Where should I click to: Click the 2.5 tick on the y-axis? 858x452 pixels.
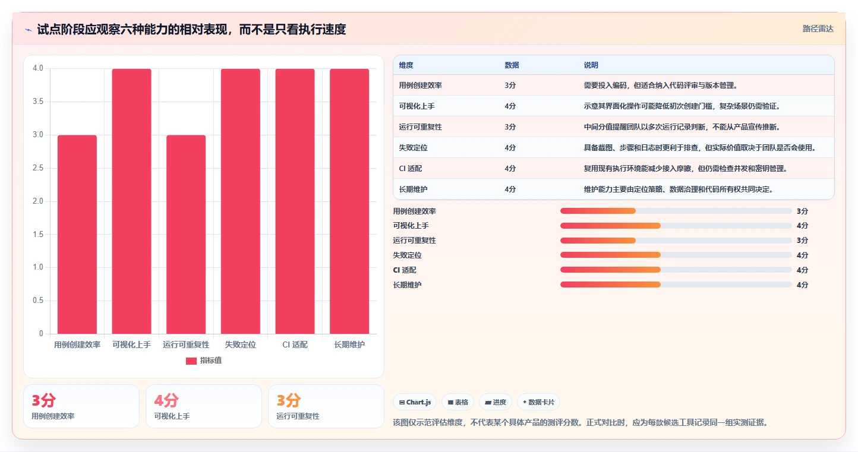(38, 168)
